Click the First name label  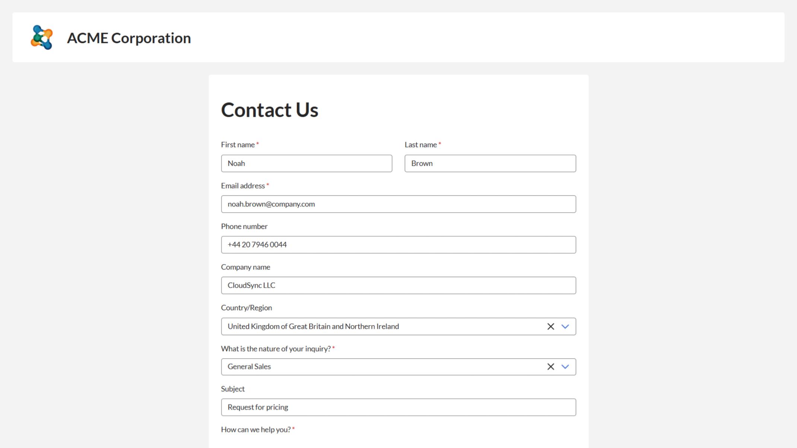[240, 145]
